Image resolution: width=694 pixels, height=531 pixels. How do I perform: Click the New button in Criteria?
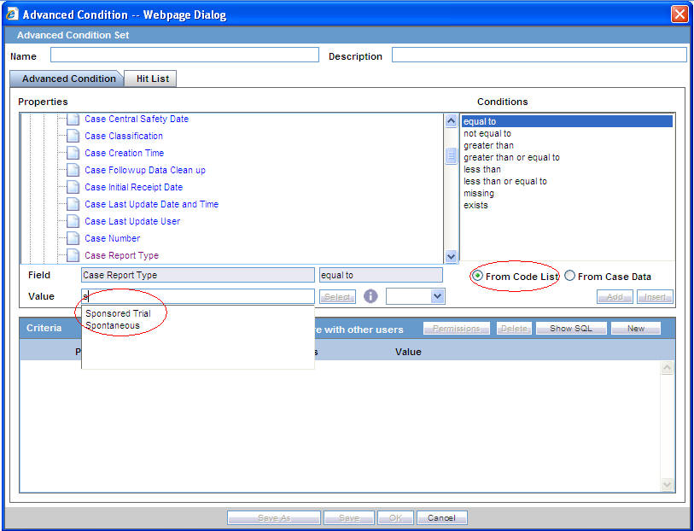pyautogui.click(x=636, y=329)
